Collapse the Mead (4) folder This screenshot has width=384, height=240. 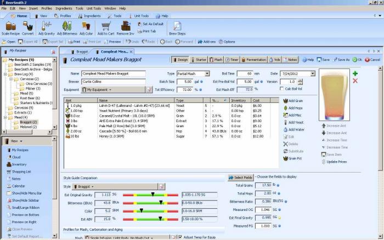(x=5, y=117)
